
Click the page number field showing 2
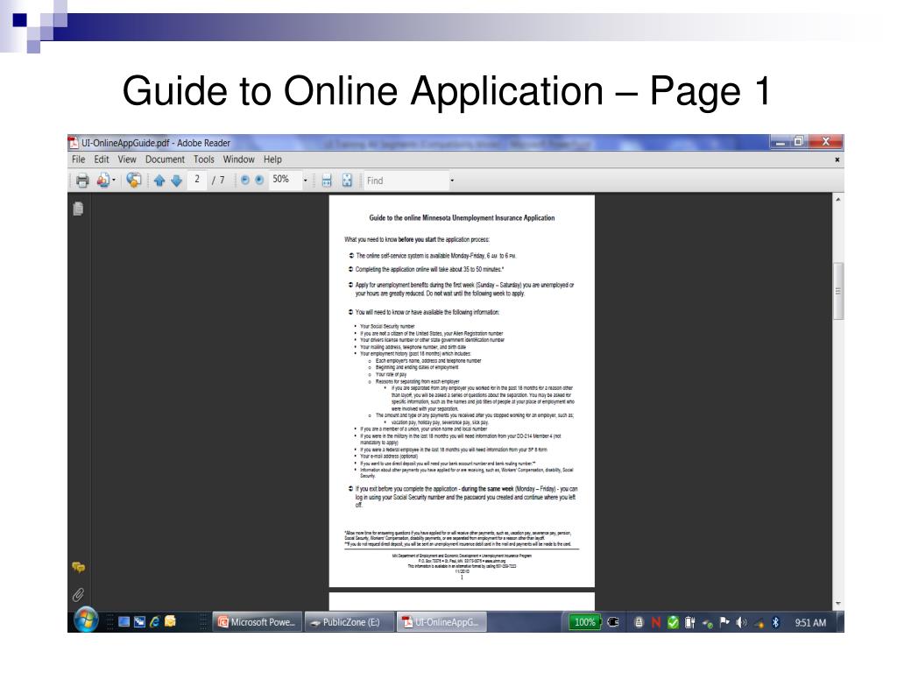(x=197, y=180)
